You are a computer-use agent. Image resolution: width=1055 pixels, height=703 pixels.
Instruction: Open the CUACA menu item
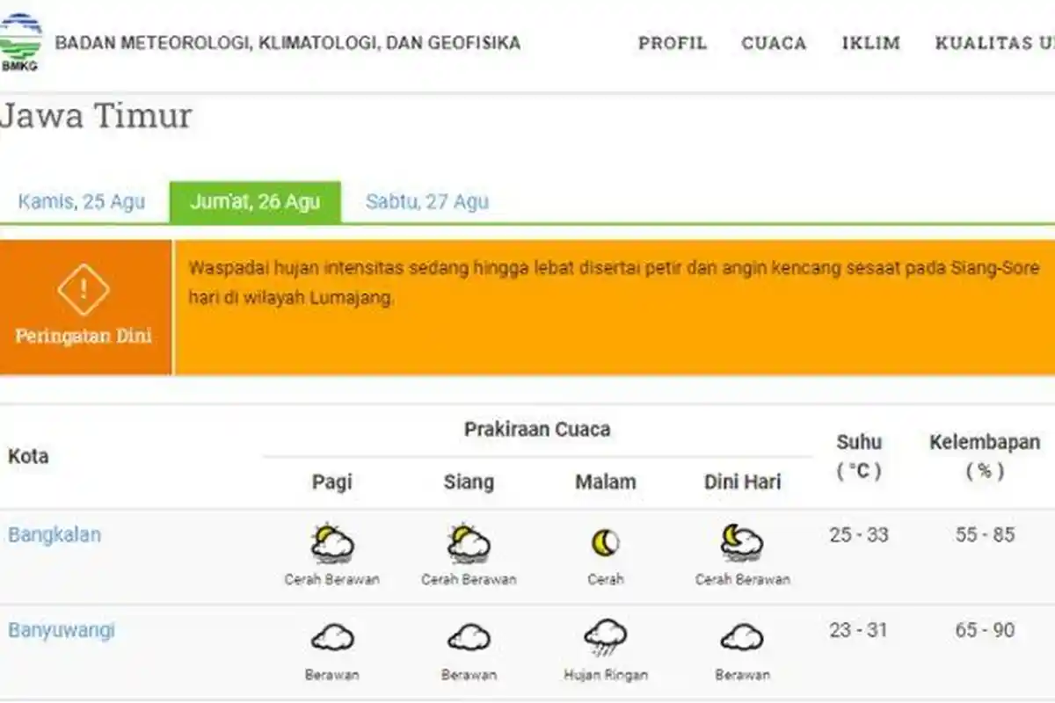click(x=774, y=43)
